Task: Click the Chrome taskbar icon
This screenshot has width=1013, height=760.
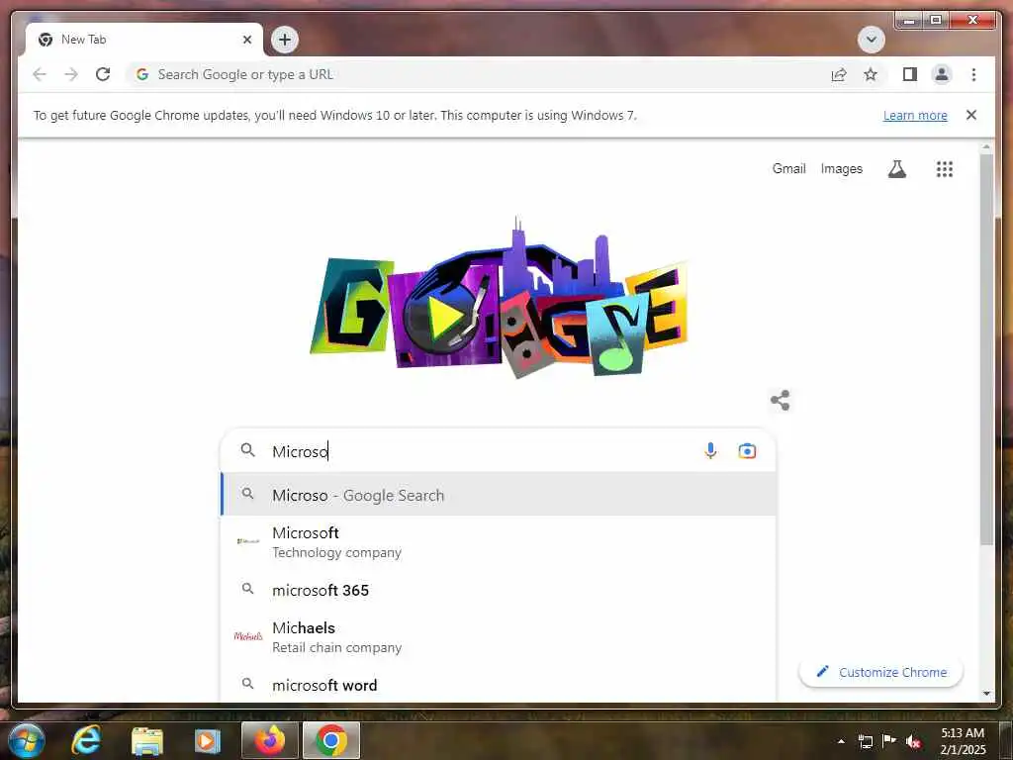Action: click(330, 740)
